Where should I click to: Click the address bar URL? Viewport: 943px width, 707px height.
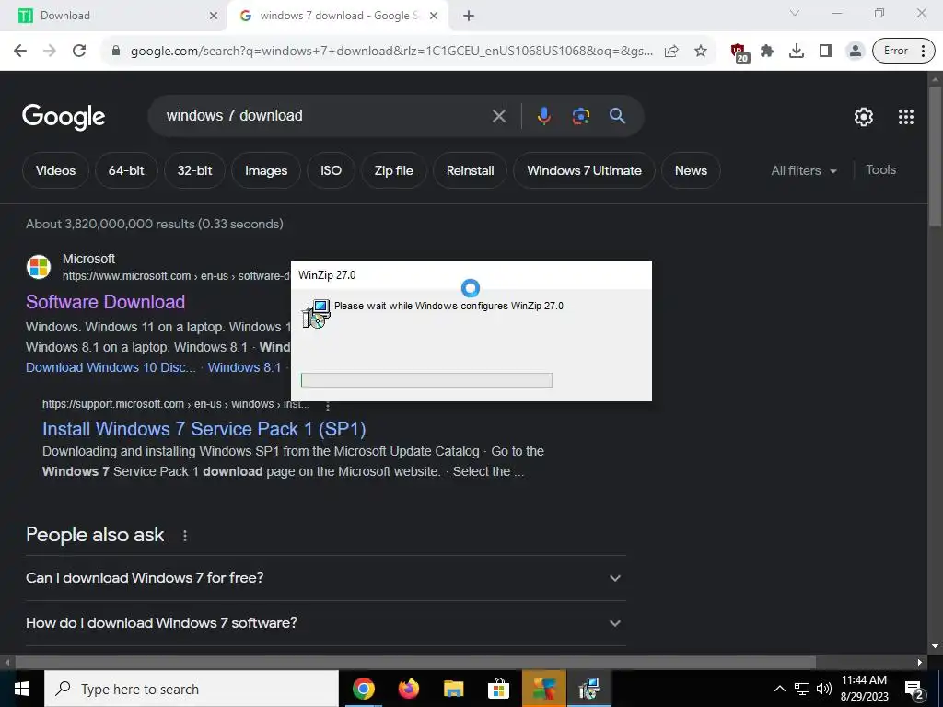click(390, 52)
